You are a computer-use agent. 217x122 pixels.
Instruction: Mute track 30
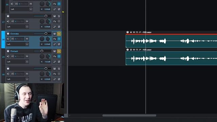point(55,69)
